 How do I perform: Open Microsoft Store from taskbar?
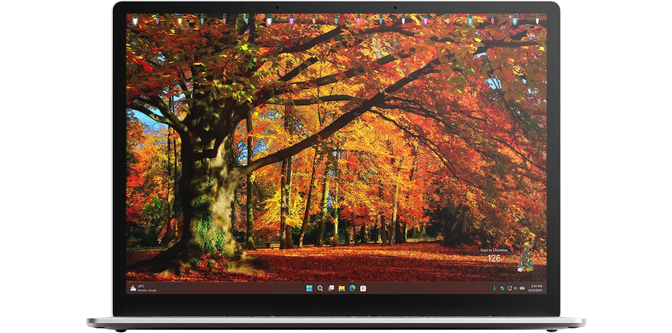(x=363, y=288)
